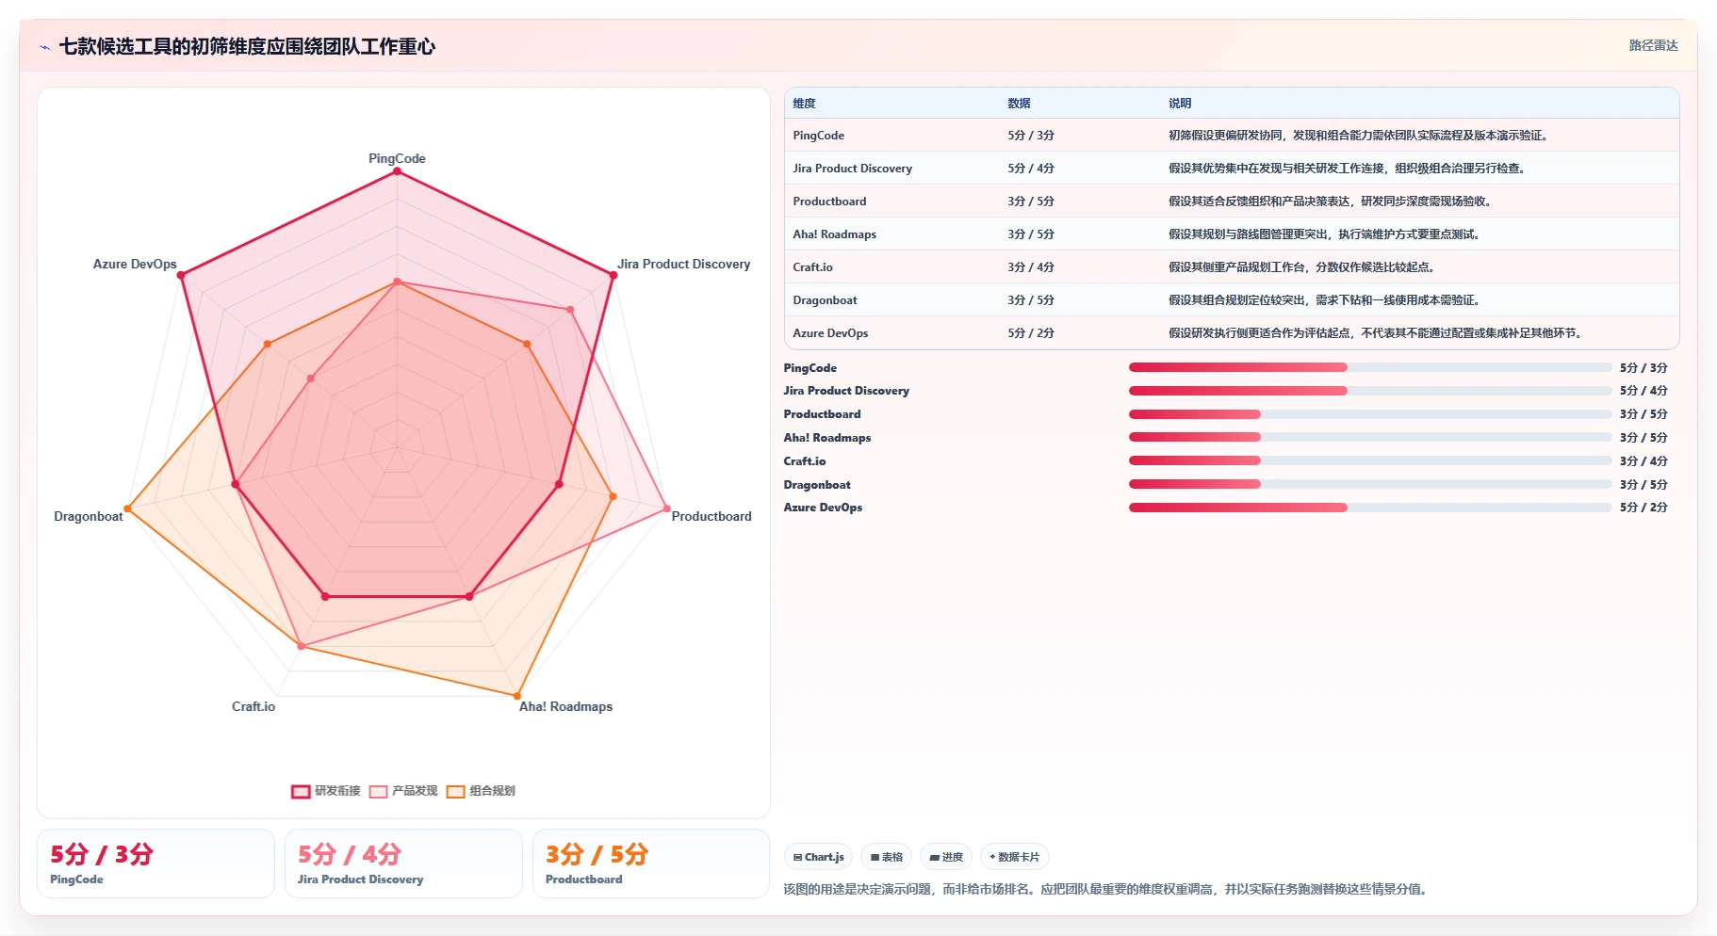This screenshot has height=936, width=1717.
Task: Click the Chart.js chip
Action: (818, 857)
